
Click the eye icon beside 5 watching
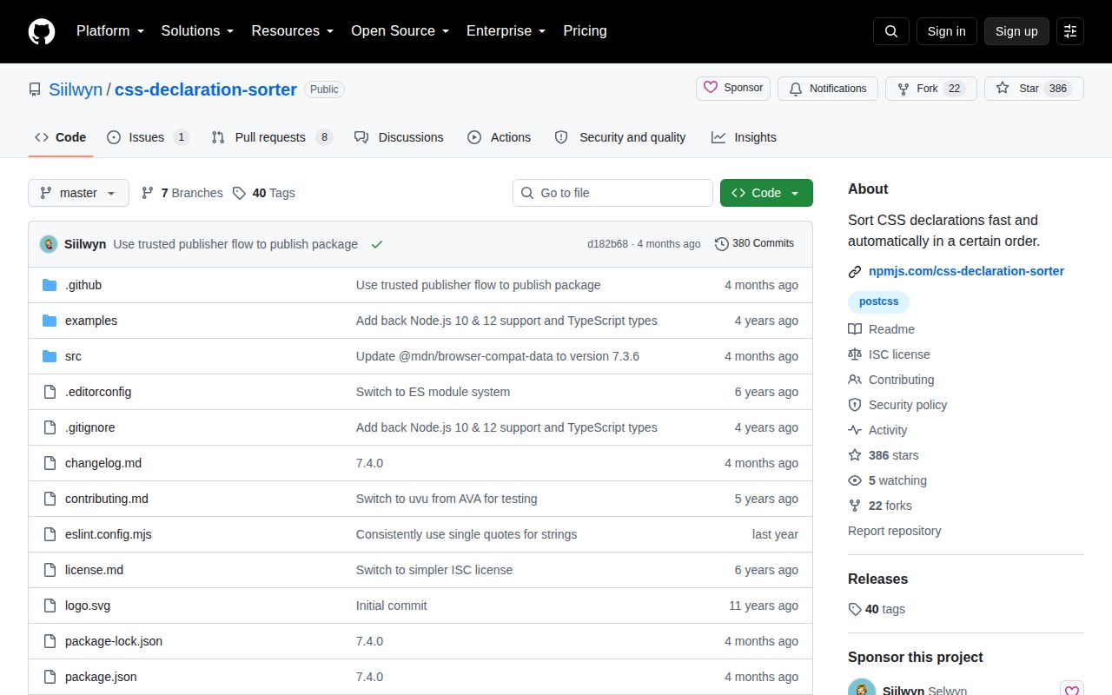coord(855,480)
